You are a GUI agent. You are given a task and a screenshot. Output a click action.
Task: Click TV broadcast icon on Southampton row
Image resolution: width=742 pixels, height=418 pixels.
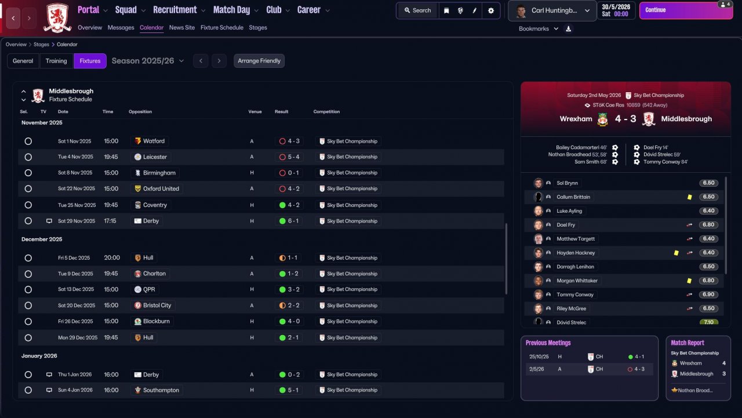pos(49,390)
